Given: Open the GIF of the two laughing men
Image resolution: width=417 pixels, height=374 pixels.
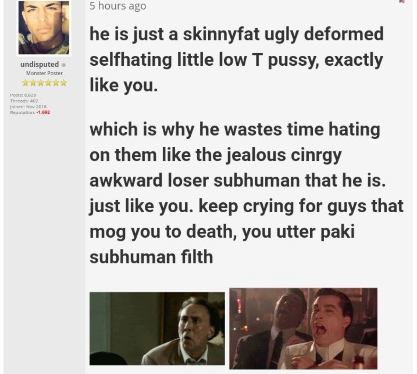Looking at the screenshot, I should (x=303, y=328).
